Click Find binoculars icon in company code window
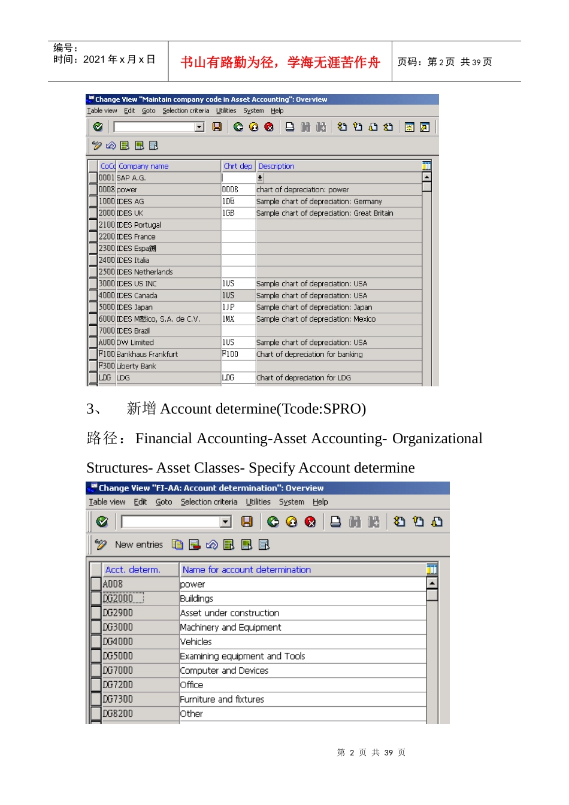569x805 pixels. tap(305, 127)
